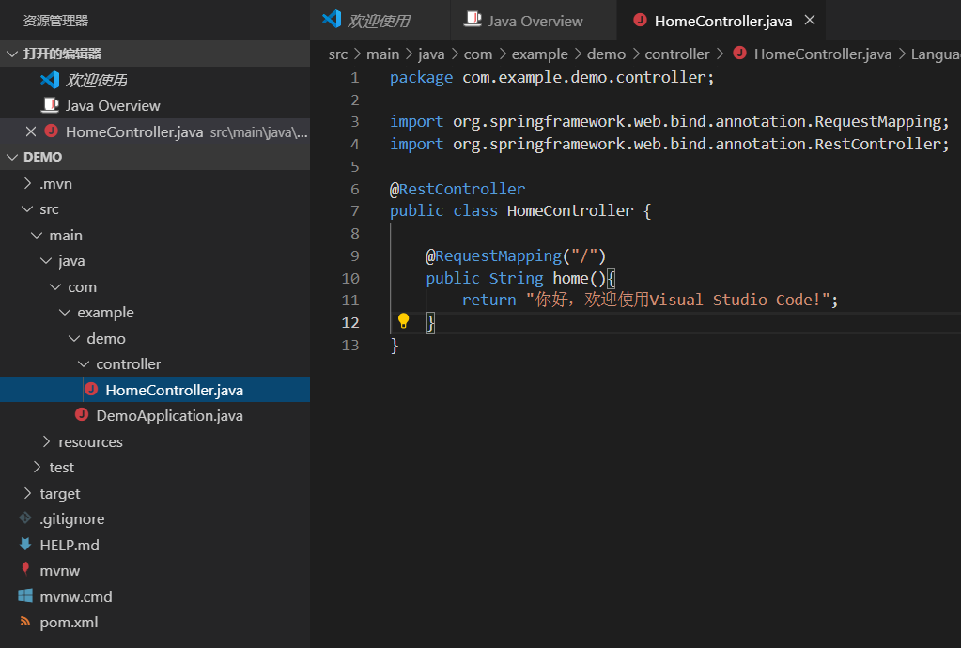Switch to the 欢迎使用 tab
This screenshot has height=648, width=961.
[379, 19]
